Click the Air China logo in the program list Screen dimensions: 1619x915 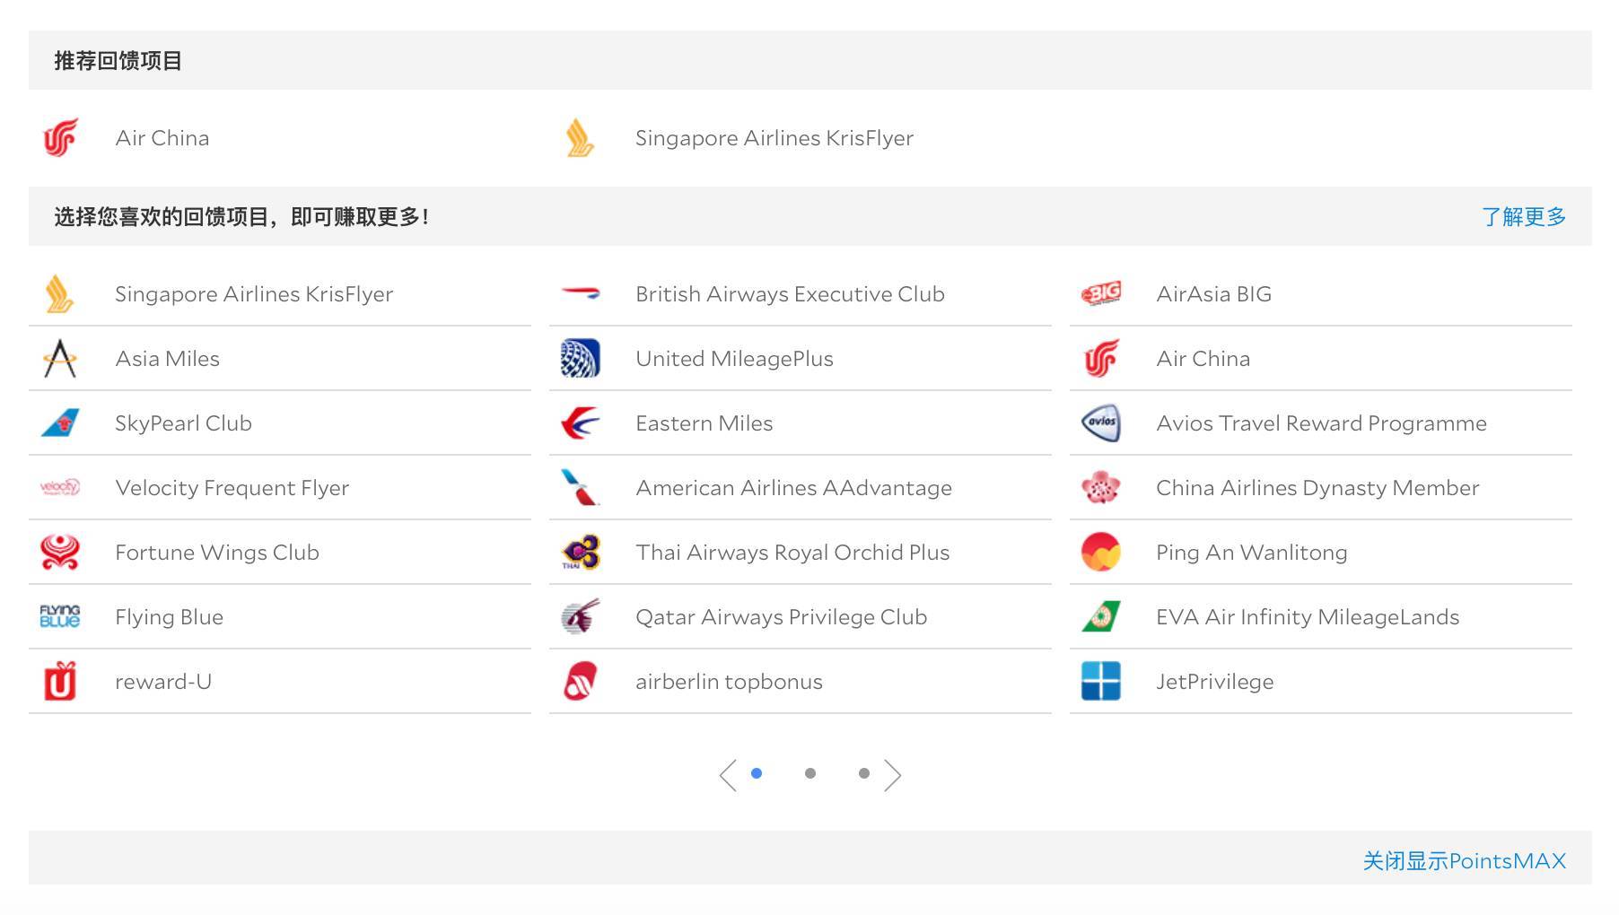tap(1101, 359)
